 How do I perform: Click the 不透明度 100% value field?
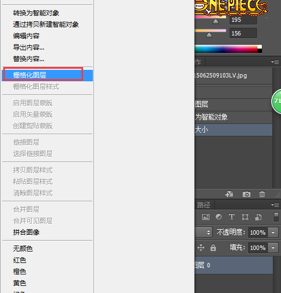(258, 232)
